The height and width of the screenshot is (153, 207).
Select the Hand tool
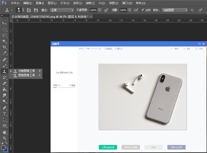pyautogui.click(x=4, y=132)
